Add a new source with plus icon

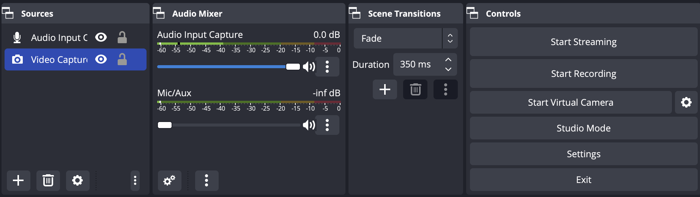(18, 180)
